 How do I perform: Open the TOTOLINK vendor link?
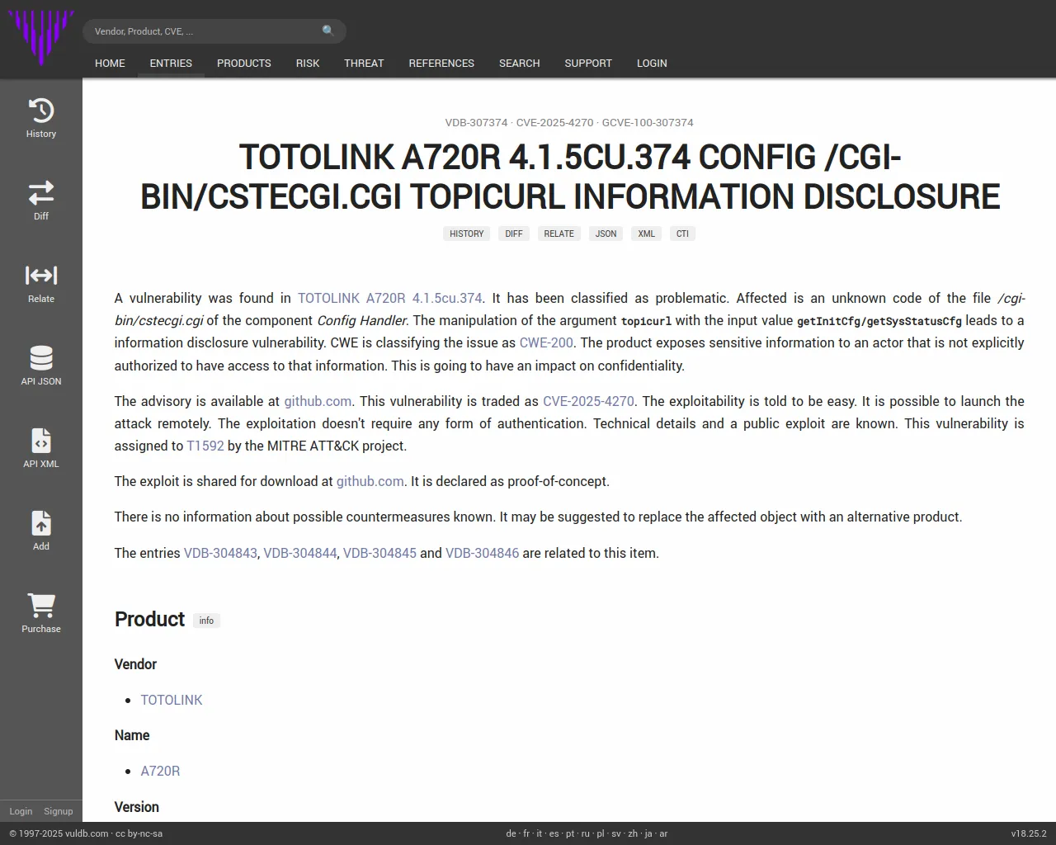click(172, 700)
